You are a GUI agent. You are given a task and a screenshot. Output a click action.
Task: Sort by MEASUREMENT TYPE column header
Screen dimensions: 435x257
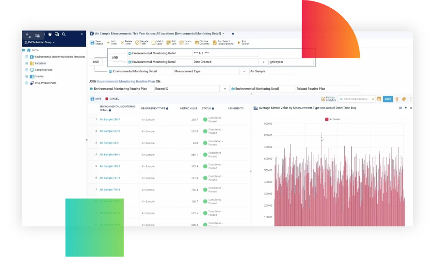click(155, 109)
